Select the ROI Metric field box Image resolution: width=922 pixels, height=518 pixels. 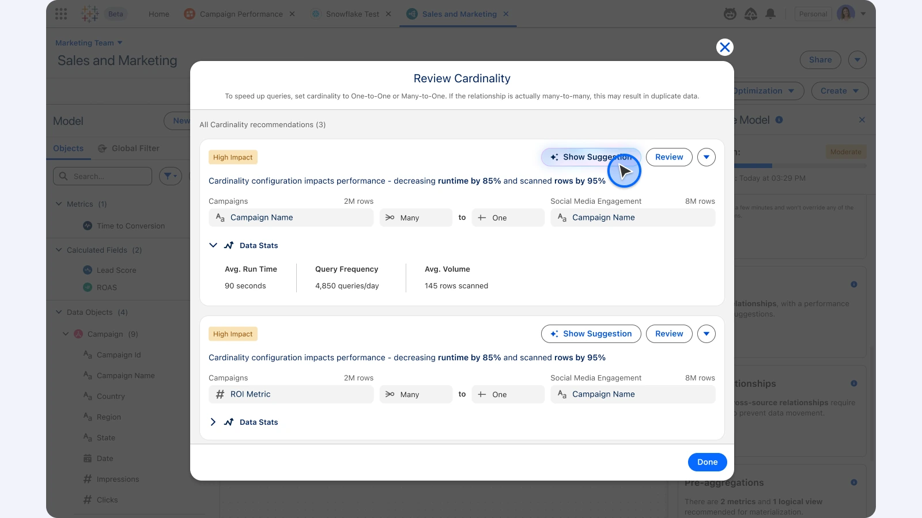coord(291,394)
